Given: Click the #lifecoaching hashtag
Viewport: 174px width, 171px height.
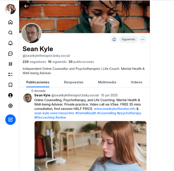Looking at the screenshot, I should pos(44,117).
